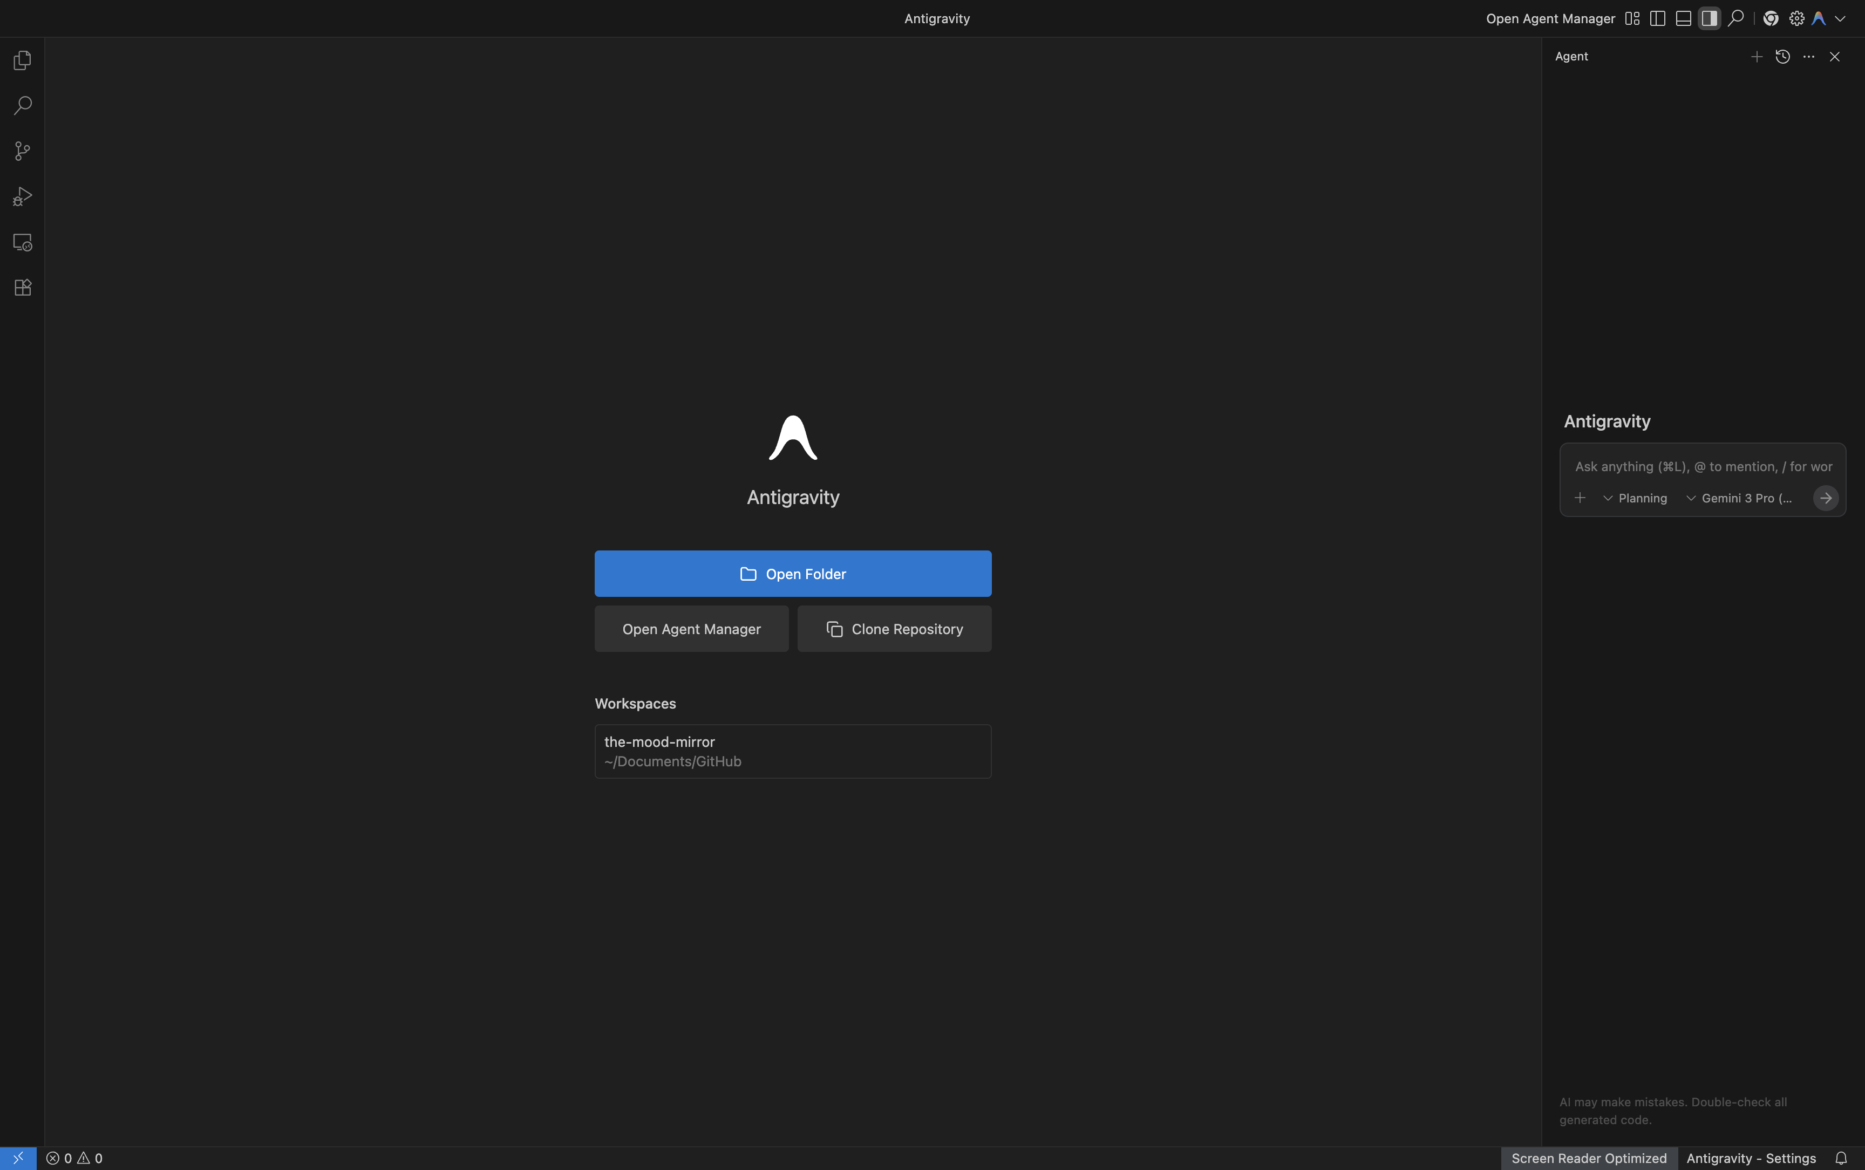
Task: Click Screen Reader Optimized in status bar
Action: (1589, 1158)
